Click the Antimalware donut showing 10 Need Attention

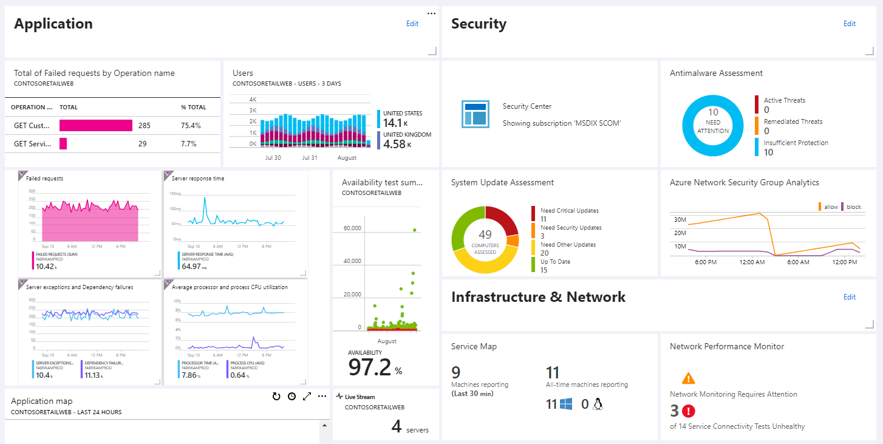(713, 126)
